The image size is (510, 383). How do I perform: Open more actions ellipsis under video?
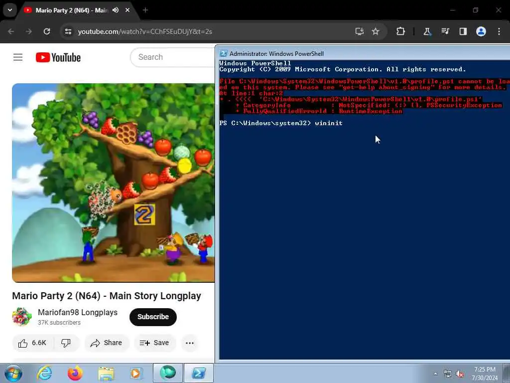190,343
